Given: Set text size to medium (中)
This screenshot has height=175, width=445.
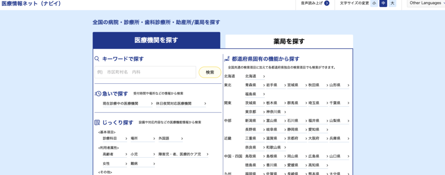Looking at the screenshot, I should [x=383, y=3].
